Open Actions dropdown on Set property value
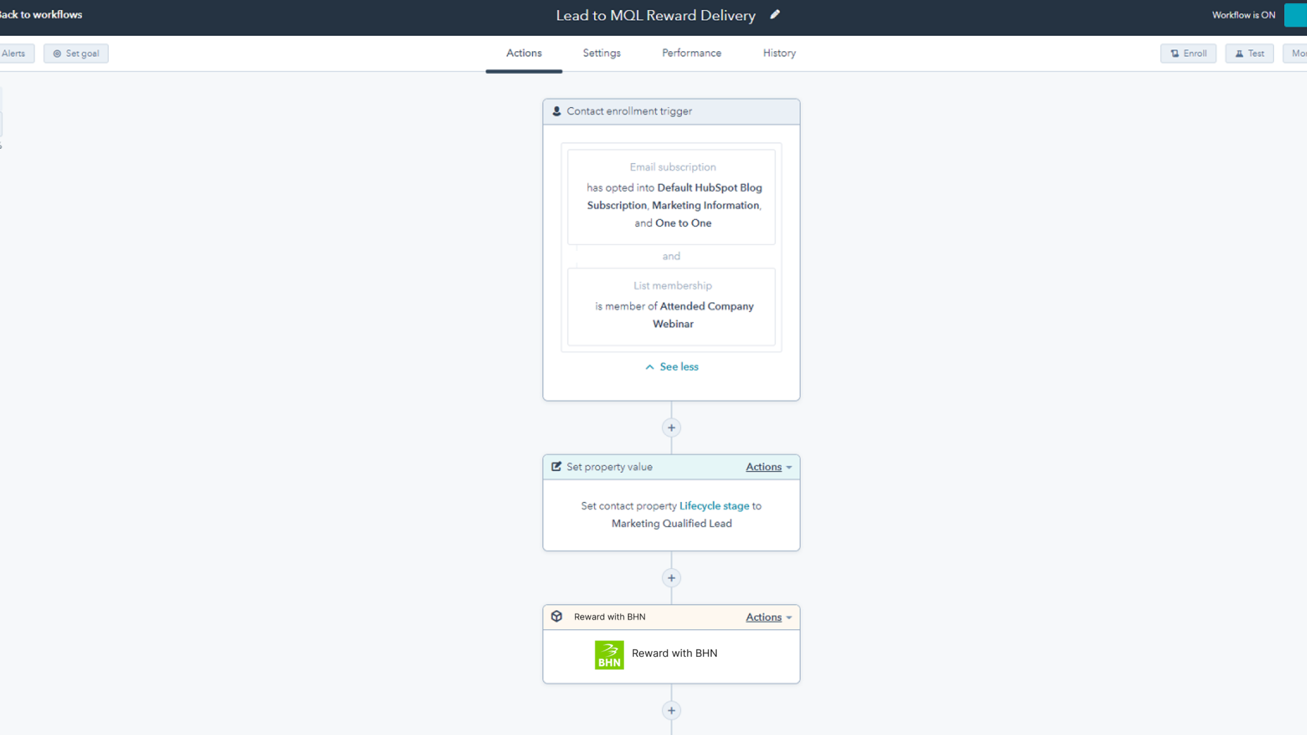 tap(768, 467)
